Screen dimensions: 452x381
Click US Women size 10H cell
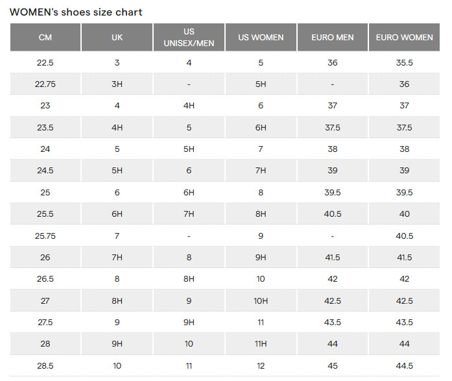(x=261, y=301)
